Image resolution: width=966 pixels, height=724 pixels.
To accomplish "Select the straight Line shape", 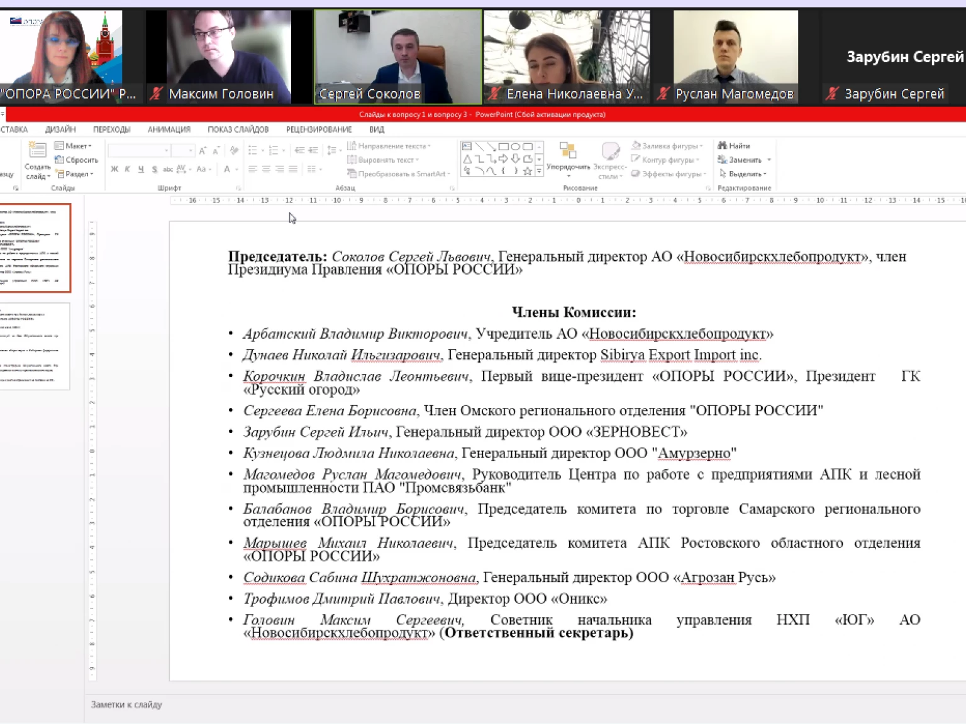I will (x=479, y=146).
